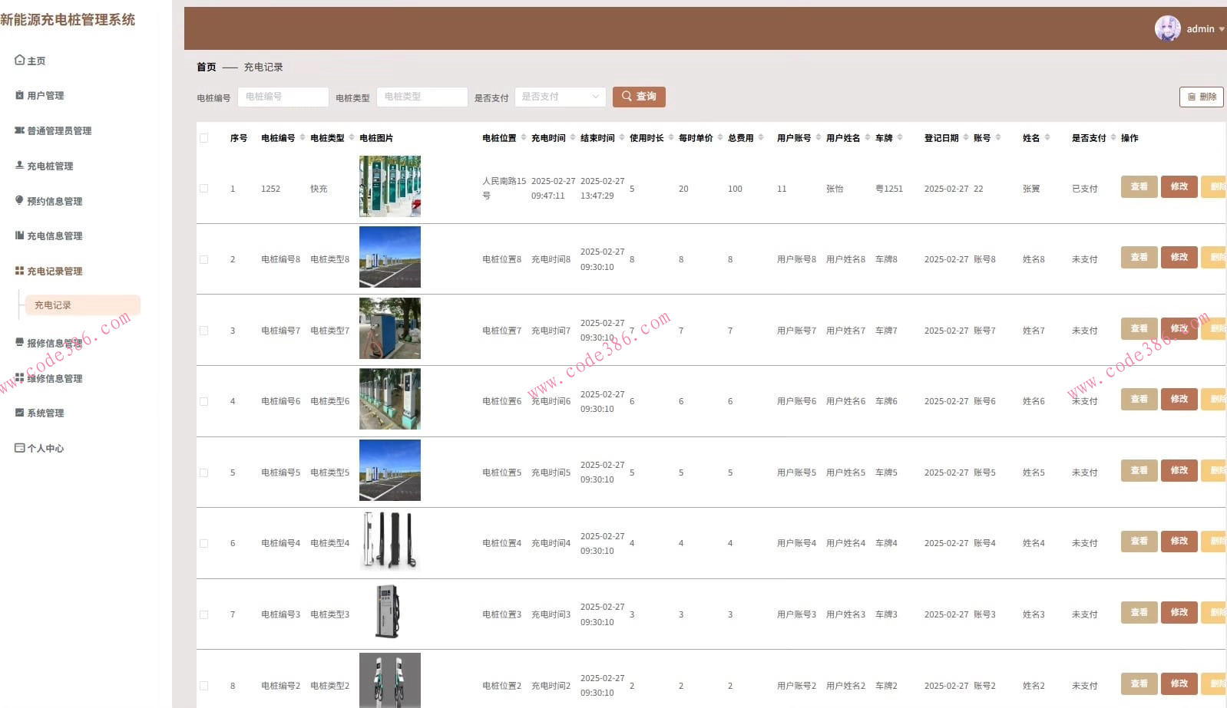This screenshot has height=708, width=1227.
Task: Click the admin avatar picture
Action: [1167, 28]
